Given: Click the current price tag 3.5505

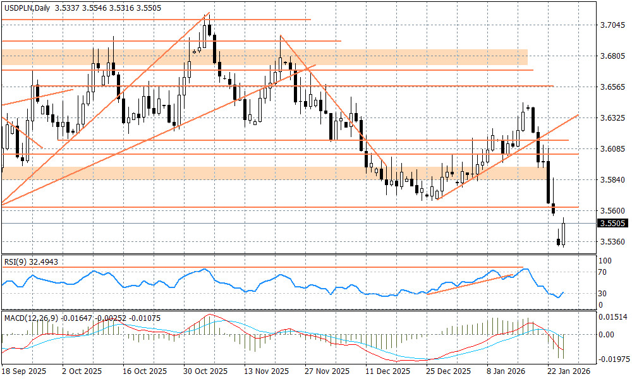Looking at the screenshot, I should (612, 223).
